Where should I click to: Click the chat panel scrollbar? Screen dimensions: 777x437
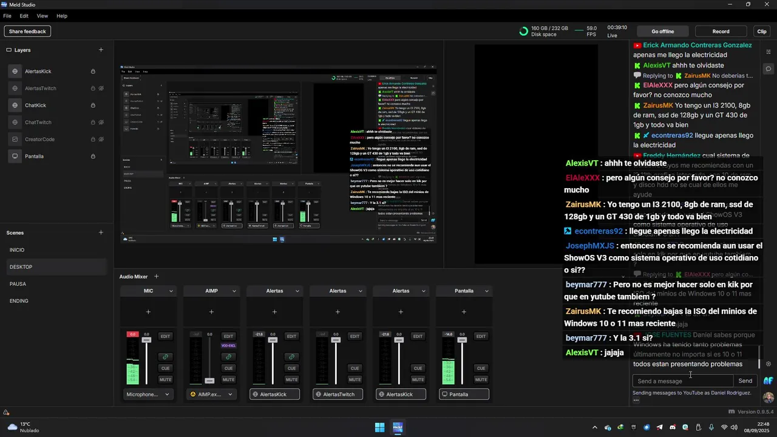[759, 357]
